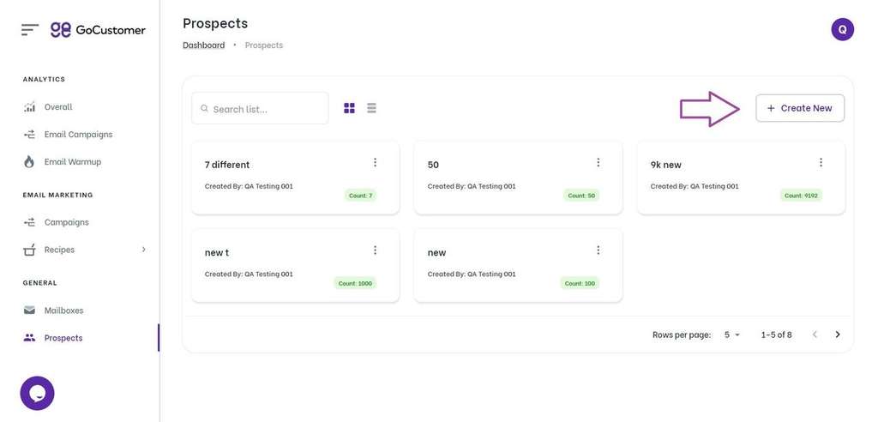Click Email Warmup flame icon
Image resolution: width=878 pixels, height=422 pixels.
pyautogui.click(x=30, y=161)
